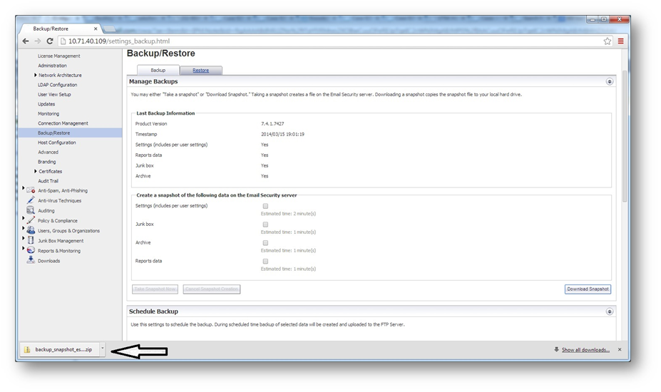
Task: Bookmark the page with the star icon
Action: click(607, 41)
